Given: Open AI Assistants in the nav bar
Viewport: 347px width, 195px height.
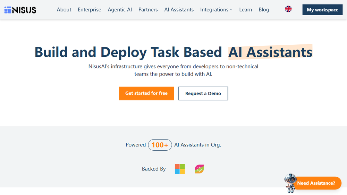Looking at the screenshot, I should click(x=179, y=10).
